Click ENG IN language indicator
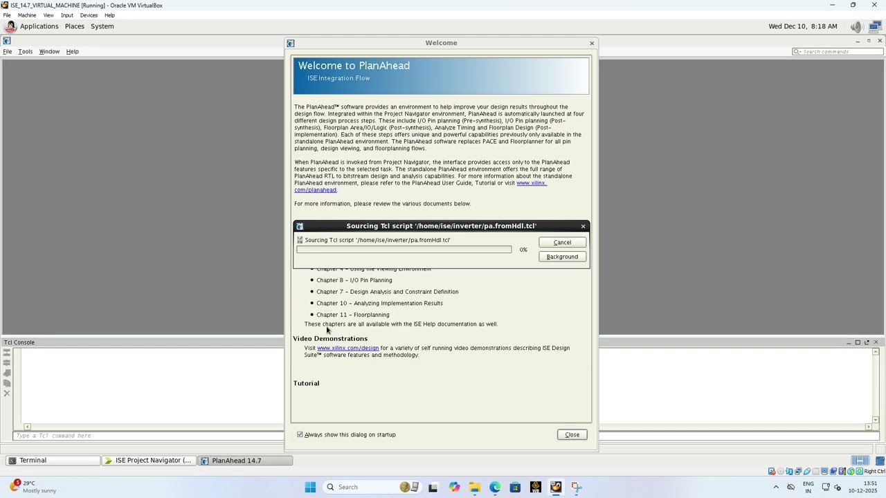The width and height of the screenshot is (886, 498). click(x=808, y=488)
